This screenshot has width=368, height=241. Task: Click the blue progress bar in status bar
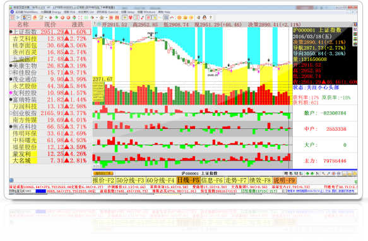click(41, 191)
